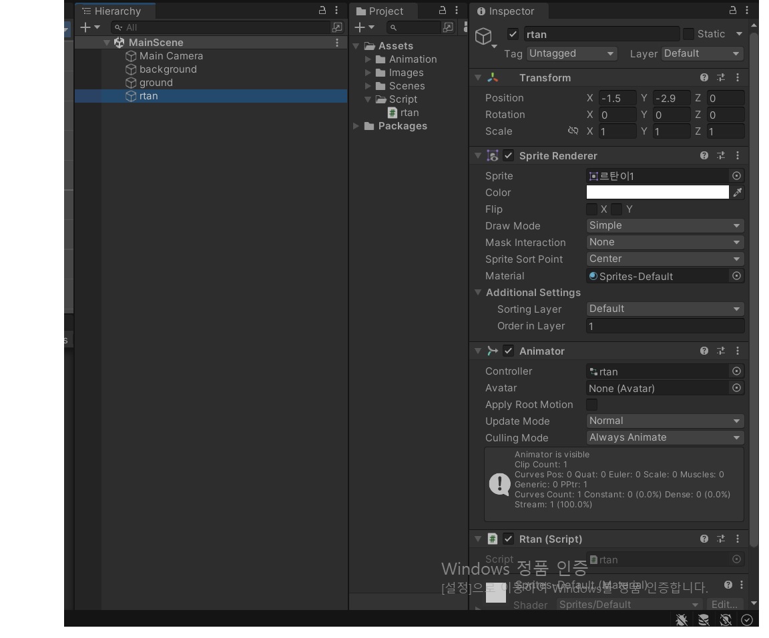Open the Layer Default dropdown

tap(702, 53)
